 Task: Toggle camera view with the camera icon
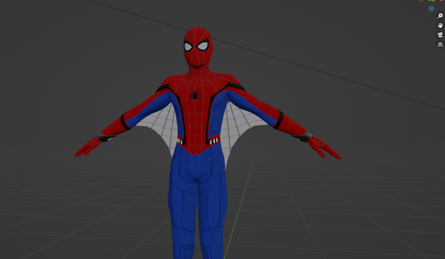[440, 35]
